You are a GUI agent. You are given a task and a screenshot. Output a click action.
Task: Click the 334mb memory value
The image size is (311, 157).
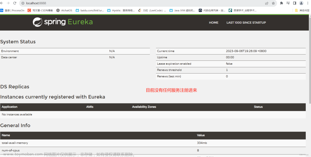[202, 143]
